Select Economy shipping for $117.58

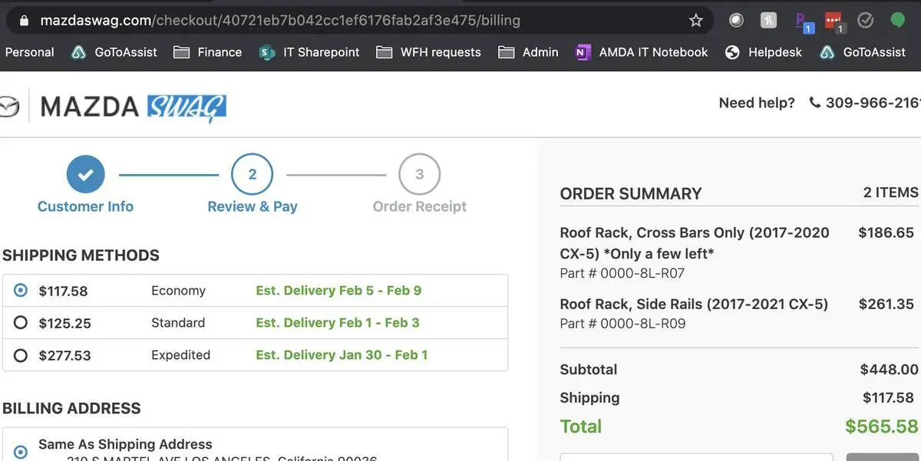point(255,291)
